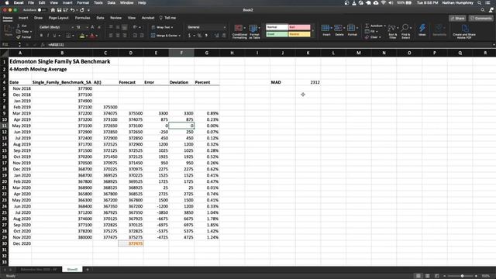Click the percent style icon
The width and height of the screenshot is (496, 279).
click(x=199, y=36)
